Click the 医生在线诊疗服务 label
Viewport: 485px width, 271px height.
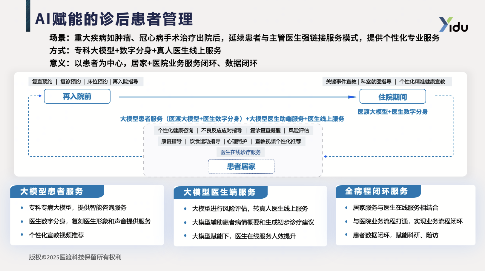point(240,152)
